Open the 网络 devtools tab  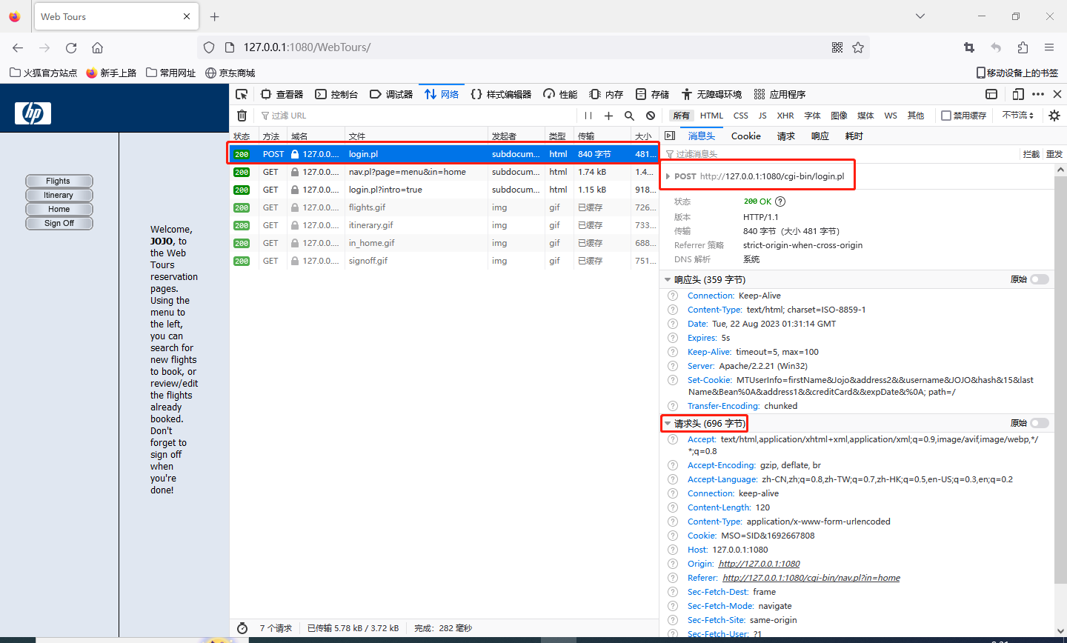[x=442, y=94]
